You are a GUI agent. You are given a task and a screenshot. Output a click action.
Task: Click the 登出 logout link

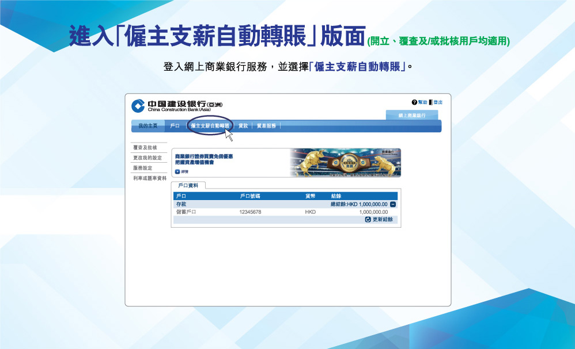(x=438, y=102)
